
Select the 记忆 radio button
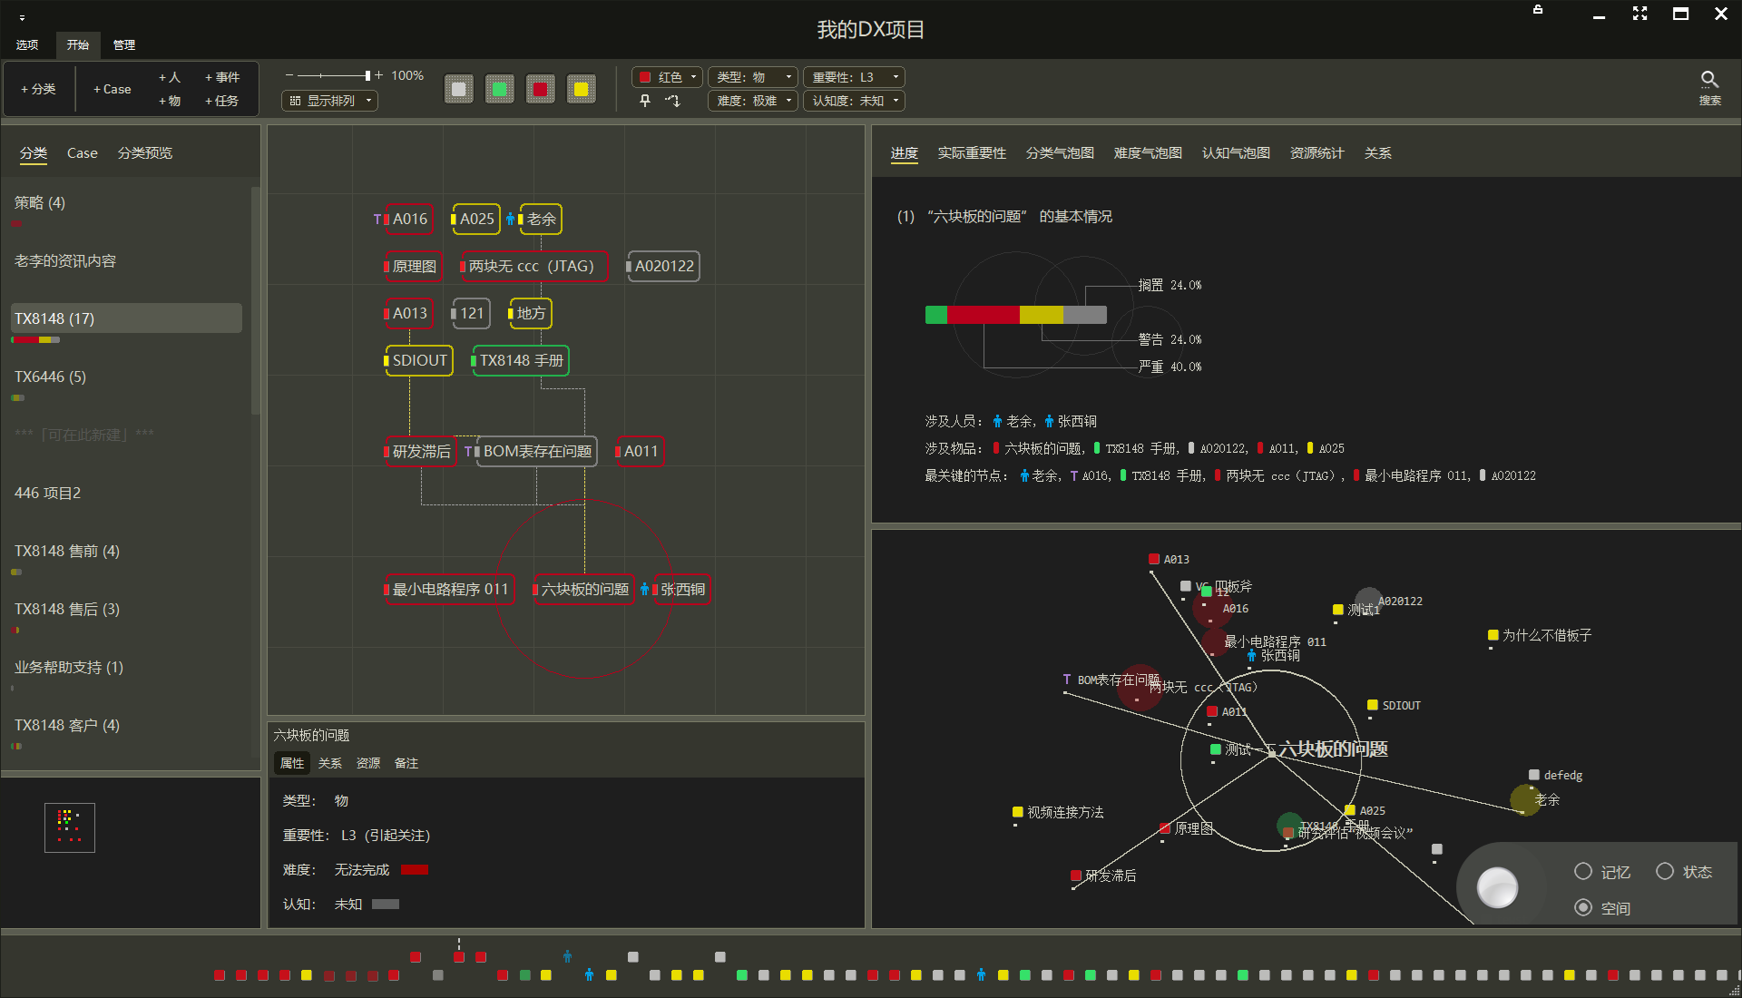(1583, 871)
